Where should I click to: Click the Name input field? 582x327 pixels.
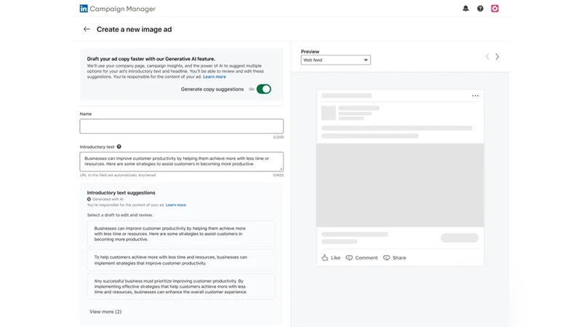coord(181,126)
